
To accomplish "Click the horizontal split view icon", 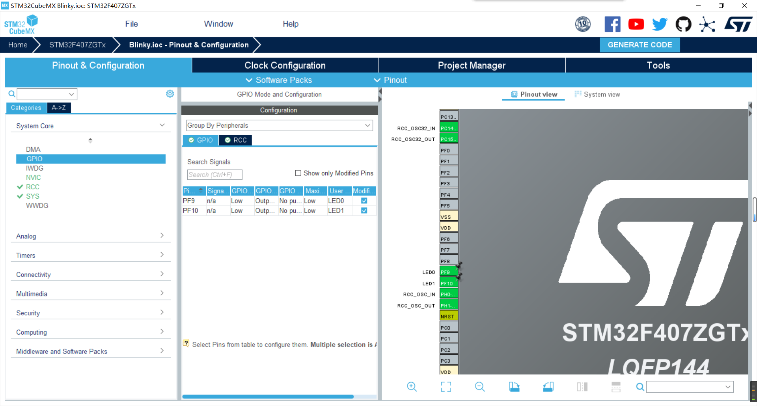I will [x=616, y=387].
